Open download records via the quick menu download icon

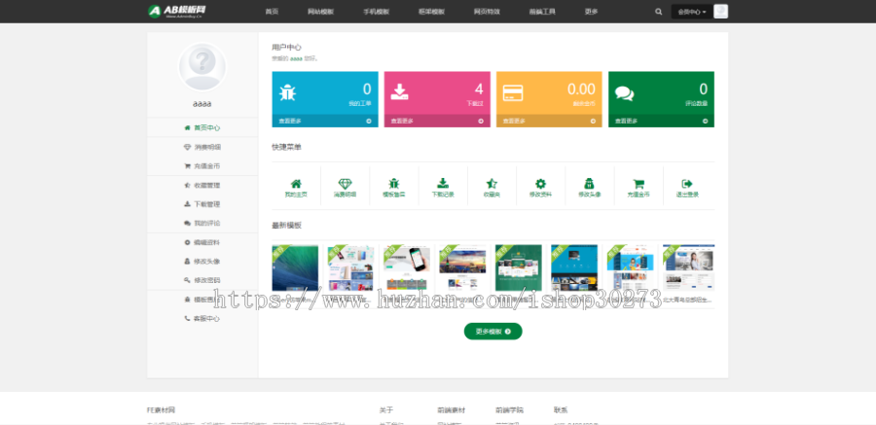click(x=443, y=183)
